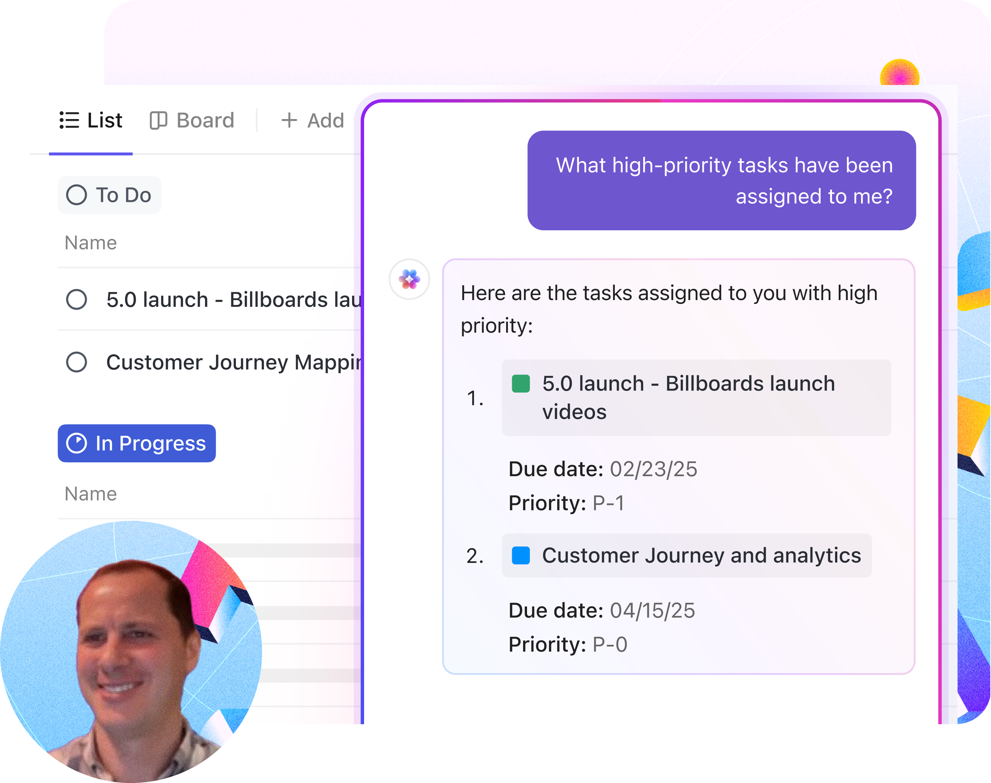
Task: Open the Customer Journey Mapping task row
Action: click(234, 362)
